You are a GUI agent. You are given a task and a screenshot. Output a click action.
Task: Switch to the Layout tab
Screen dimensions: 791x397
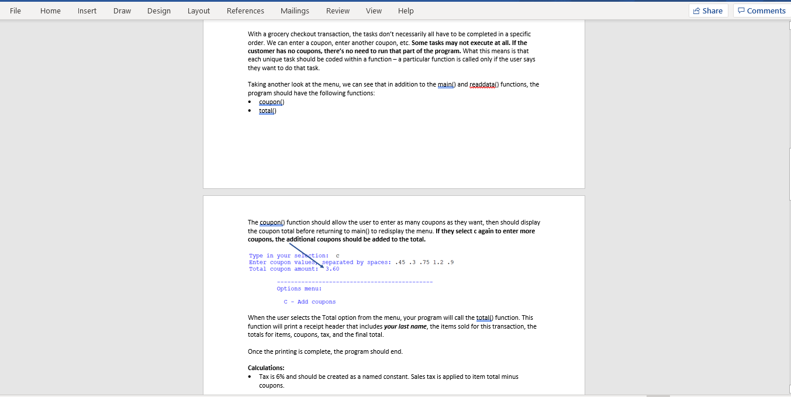pyautogui.click(x=198, y=11)
